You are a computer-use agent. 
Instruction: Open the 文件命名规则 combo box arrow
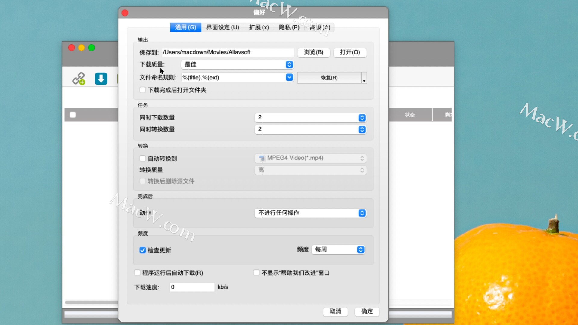[289, 77]
